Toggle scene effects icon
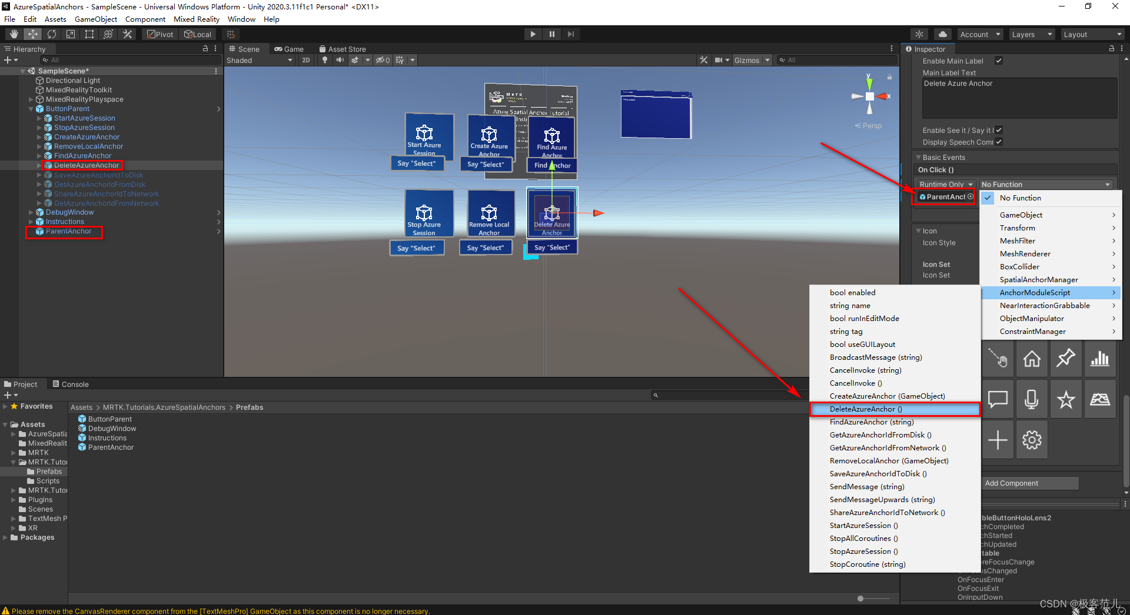 tap(355, 60)
